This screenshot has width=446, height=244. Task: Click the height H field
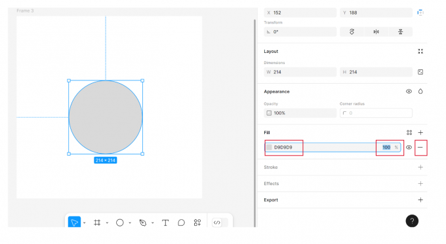coord(376,72)
